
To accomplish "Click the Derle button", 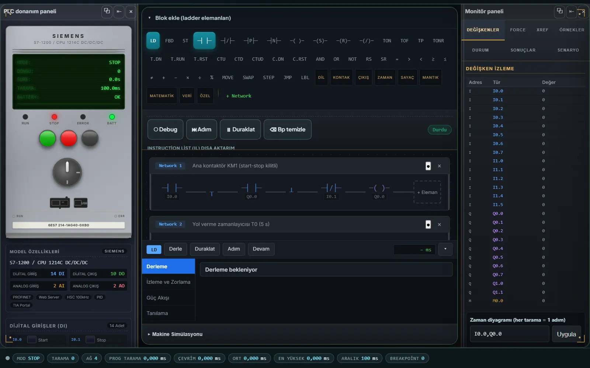I will (x=176, y=249).
